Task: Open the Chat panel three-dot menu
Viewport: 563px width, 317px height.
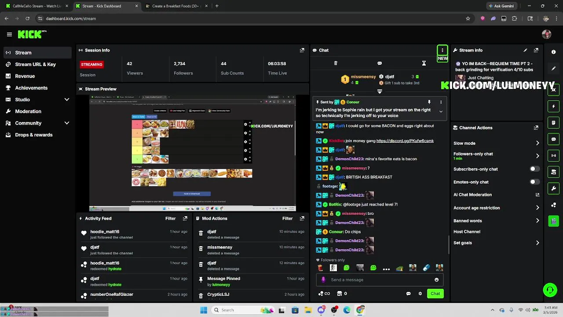Action: pyautogui.click(x=442, y=50)
